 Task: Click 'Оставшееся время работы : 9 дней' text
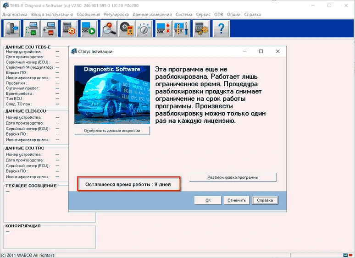(128, 185)
